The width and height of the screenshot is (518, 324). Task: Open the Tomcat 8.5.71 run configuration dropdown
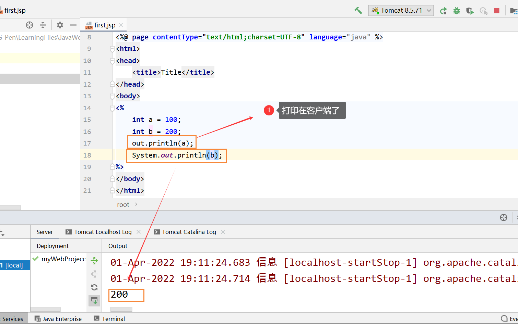401,11
